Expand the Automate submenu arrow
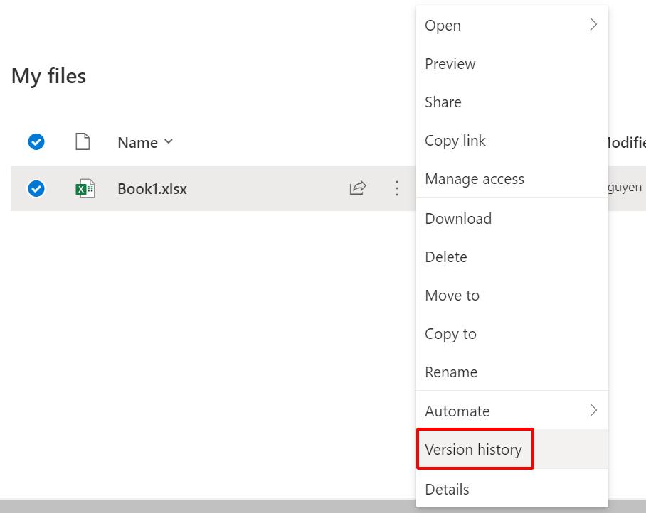Screen dimensions: 646x513 593,411
